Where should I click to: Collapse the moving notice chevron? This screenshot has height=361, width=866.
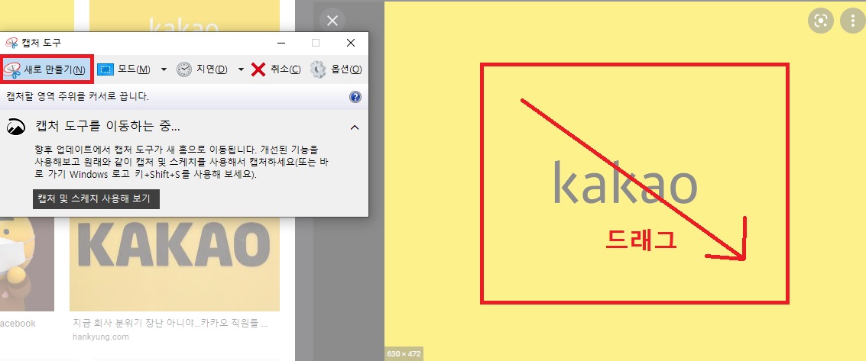click(x=355, y=127)
